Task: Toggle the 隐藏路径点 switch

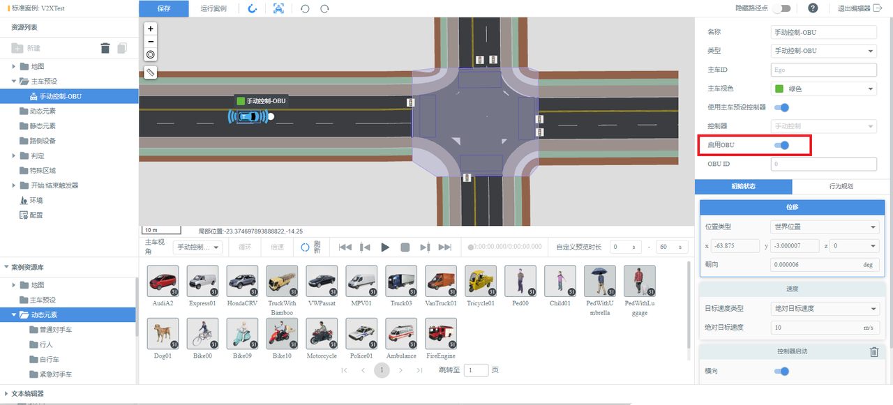Action: click(x=781, y=8)
